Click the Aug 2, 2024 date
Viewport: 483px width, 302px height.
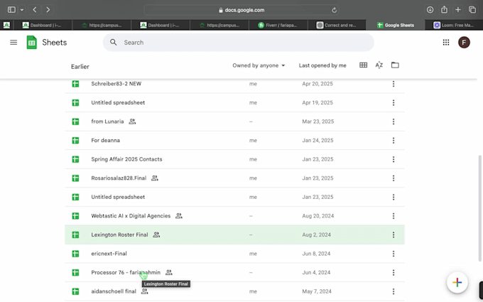pyautogui.click(x=316, y=234)
